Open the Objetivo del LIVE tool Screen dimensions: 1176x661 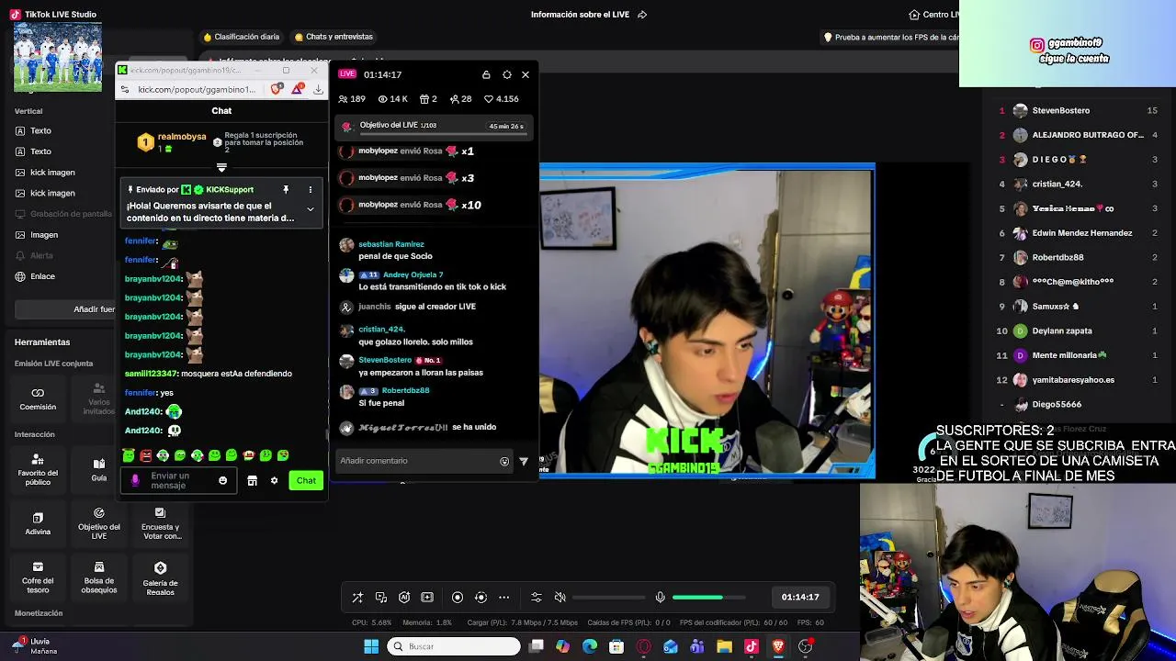point(98,523)
